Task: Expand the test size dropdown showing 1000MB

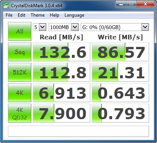Action: coord(75,27)
